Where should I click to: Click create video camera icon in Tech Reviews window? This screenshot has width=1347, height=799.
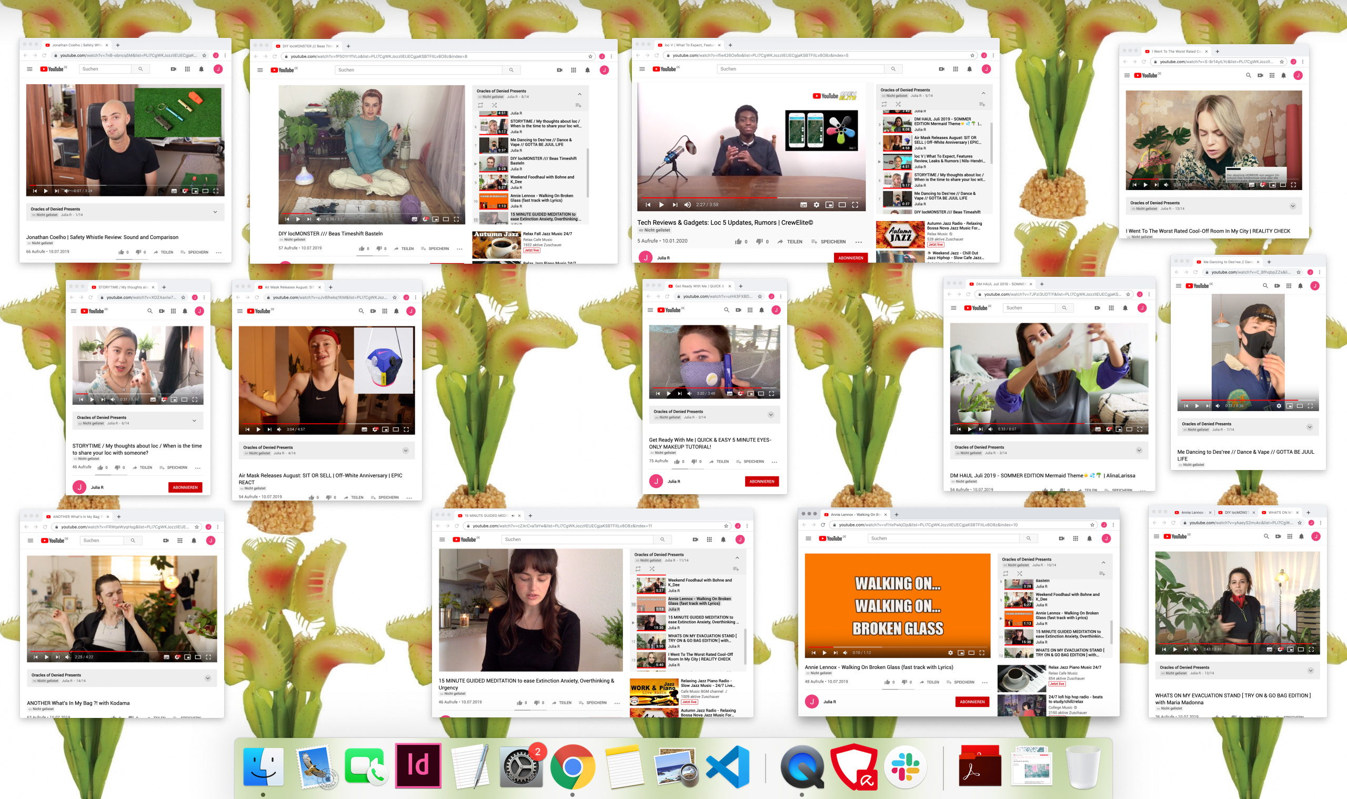point(941,69)
